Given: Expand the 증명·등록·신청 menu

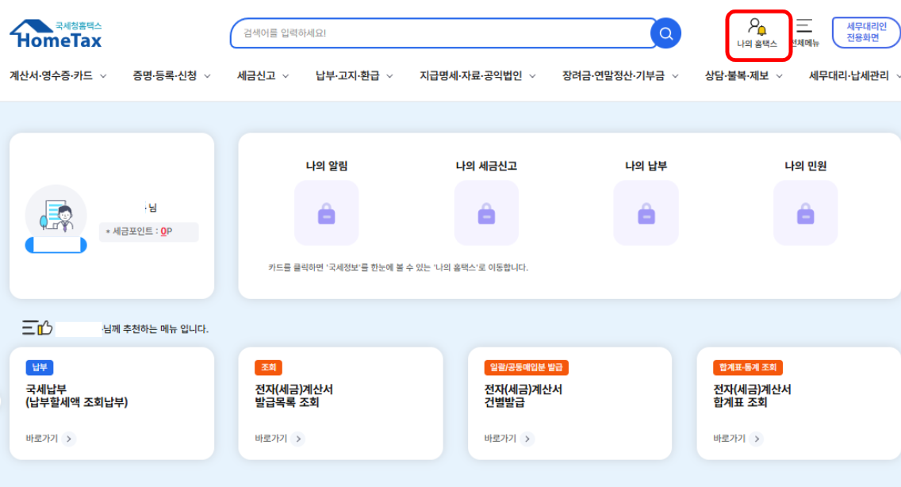Looking at the screenshot, I should click(x=171, y=76).
